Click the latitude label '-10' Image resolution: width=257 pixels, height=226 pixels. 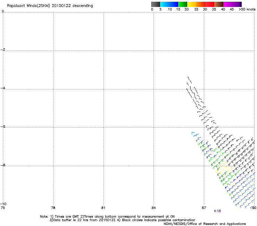coord(3,204)
